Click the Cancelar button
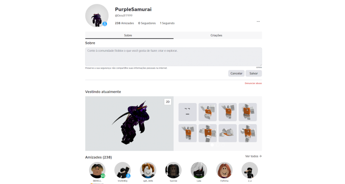 tap(236, 73)
